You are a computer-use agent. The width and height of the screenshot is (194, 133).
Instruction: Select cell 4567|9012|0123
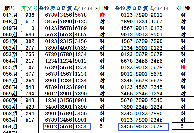point(142,28)
